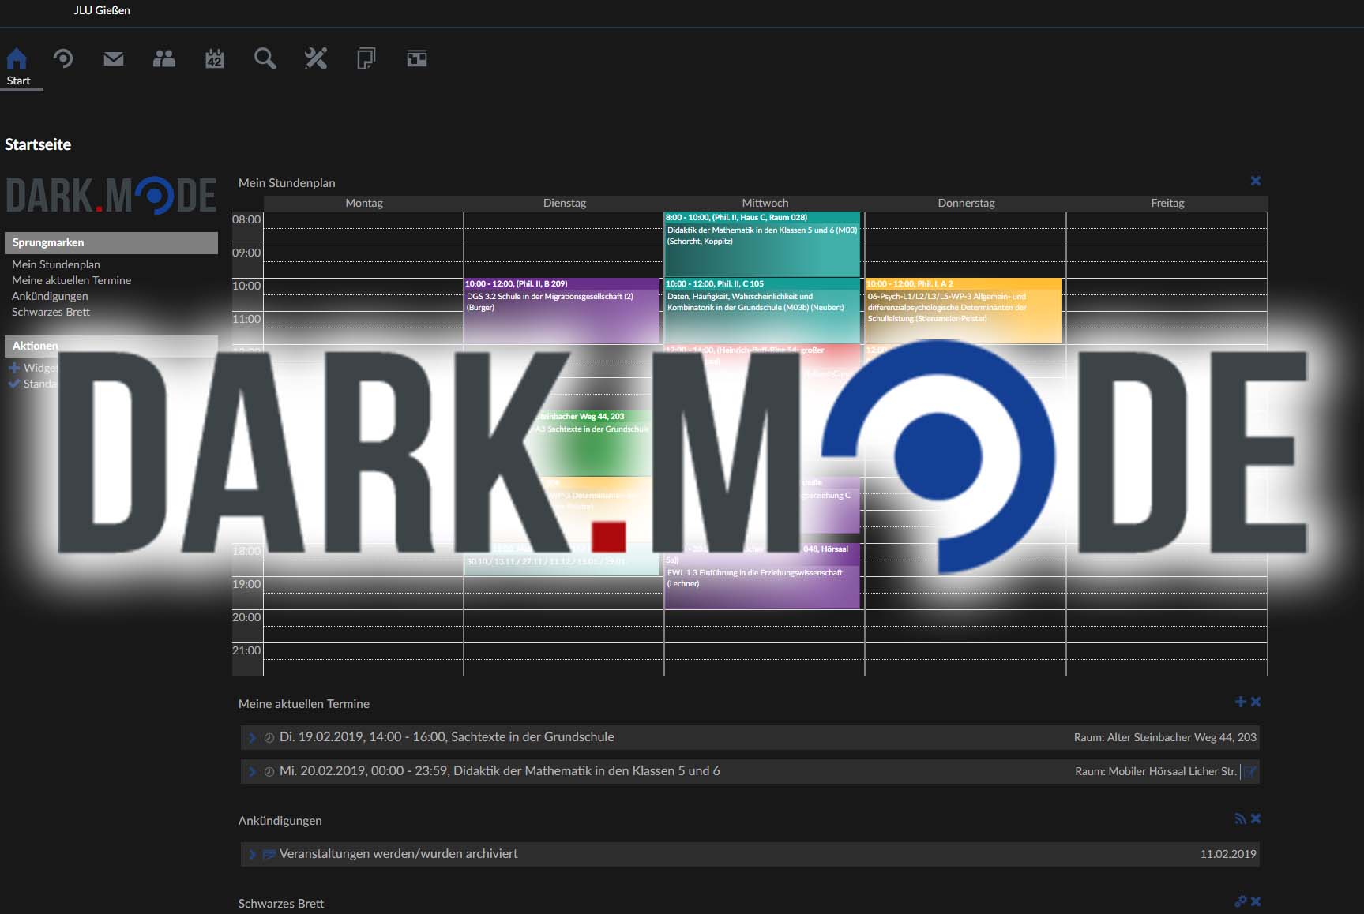1364x914 pixels.
Task: Click the Start tab label
Action: (x=19, y=81)
